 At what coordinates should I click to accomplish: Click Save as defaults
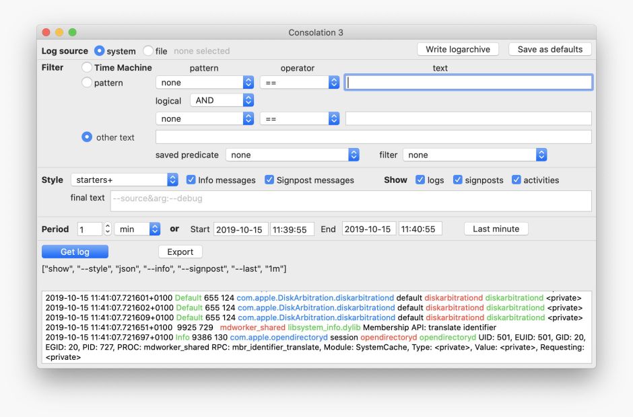click(550, 49)
